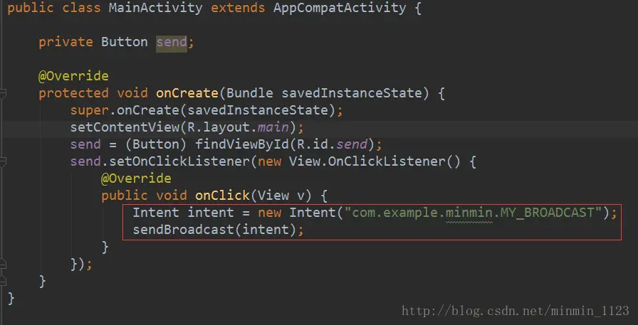Viewport: 638px width, 325px height.
Task: Click the Bundle parameter type
Action: pos(250,93)
